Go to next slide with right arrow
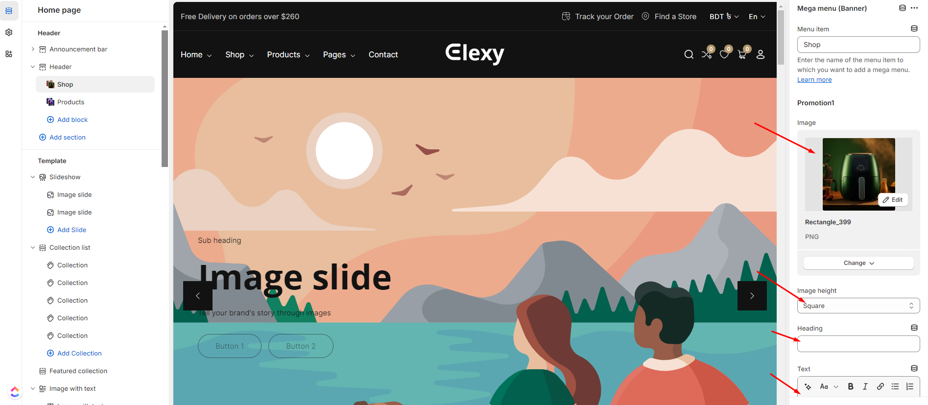 (x=752, y=295)
